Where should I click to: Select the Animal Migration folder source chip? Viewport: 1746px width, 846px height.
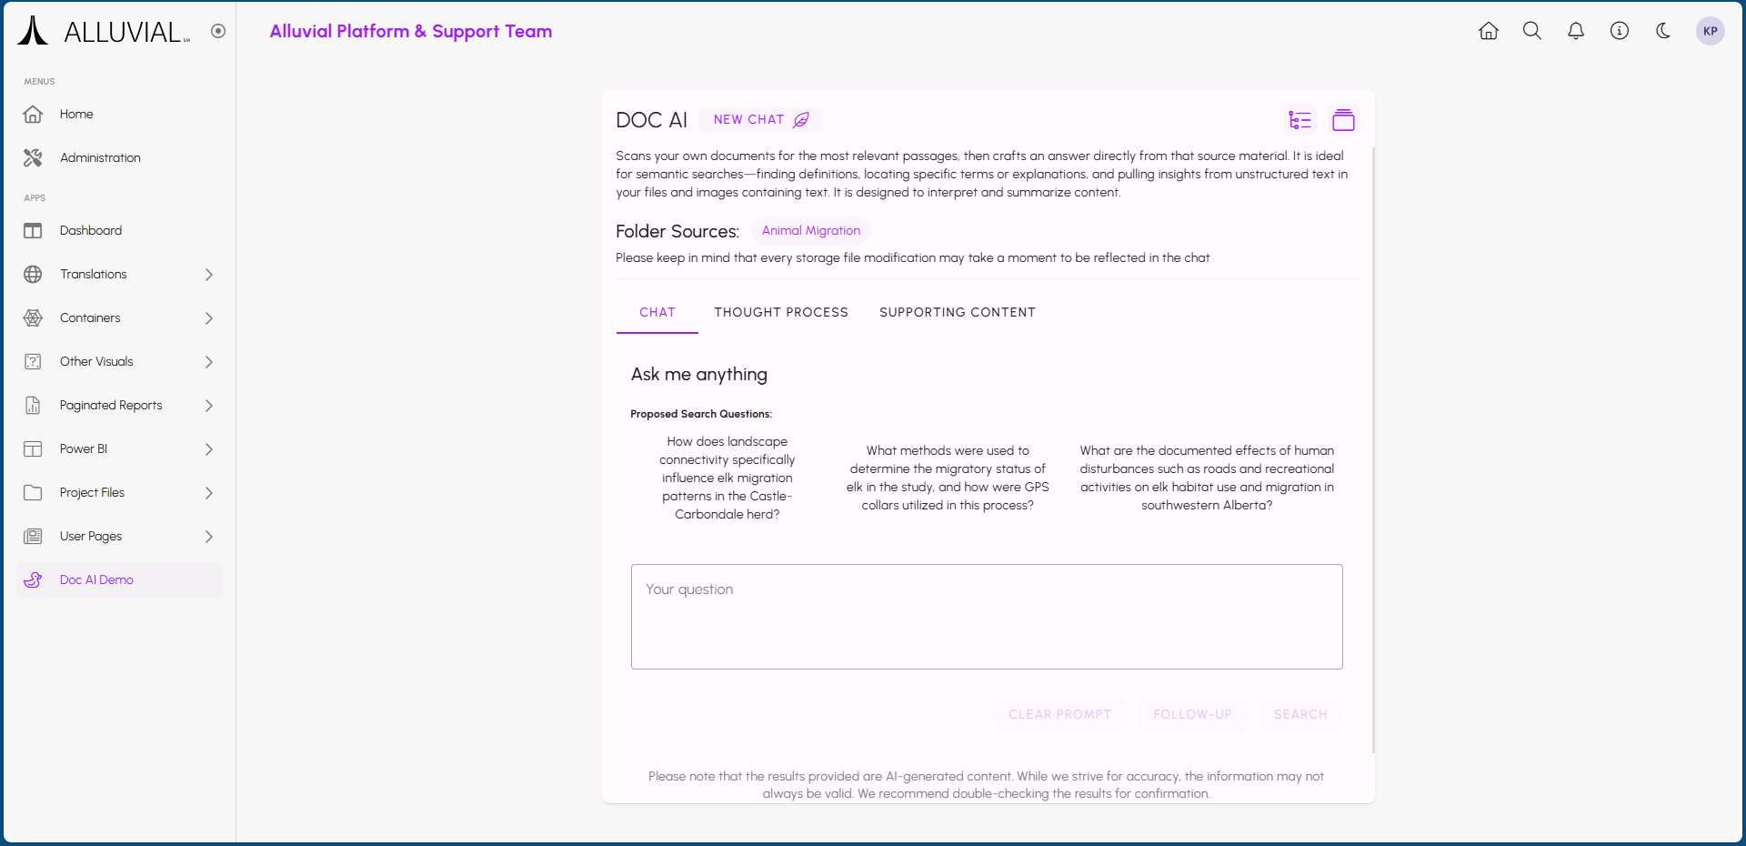(x=810, y=231)
